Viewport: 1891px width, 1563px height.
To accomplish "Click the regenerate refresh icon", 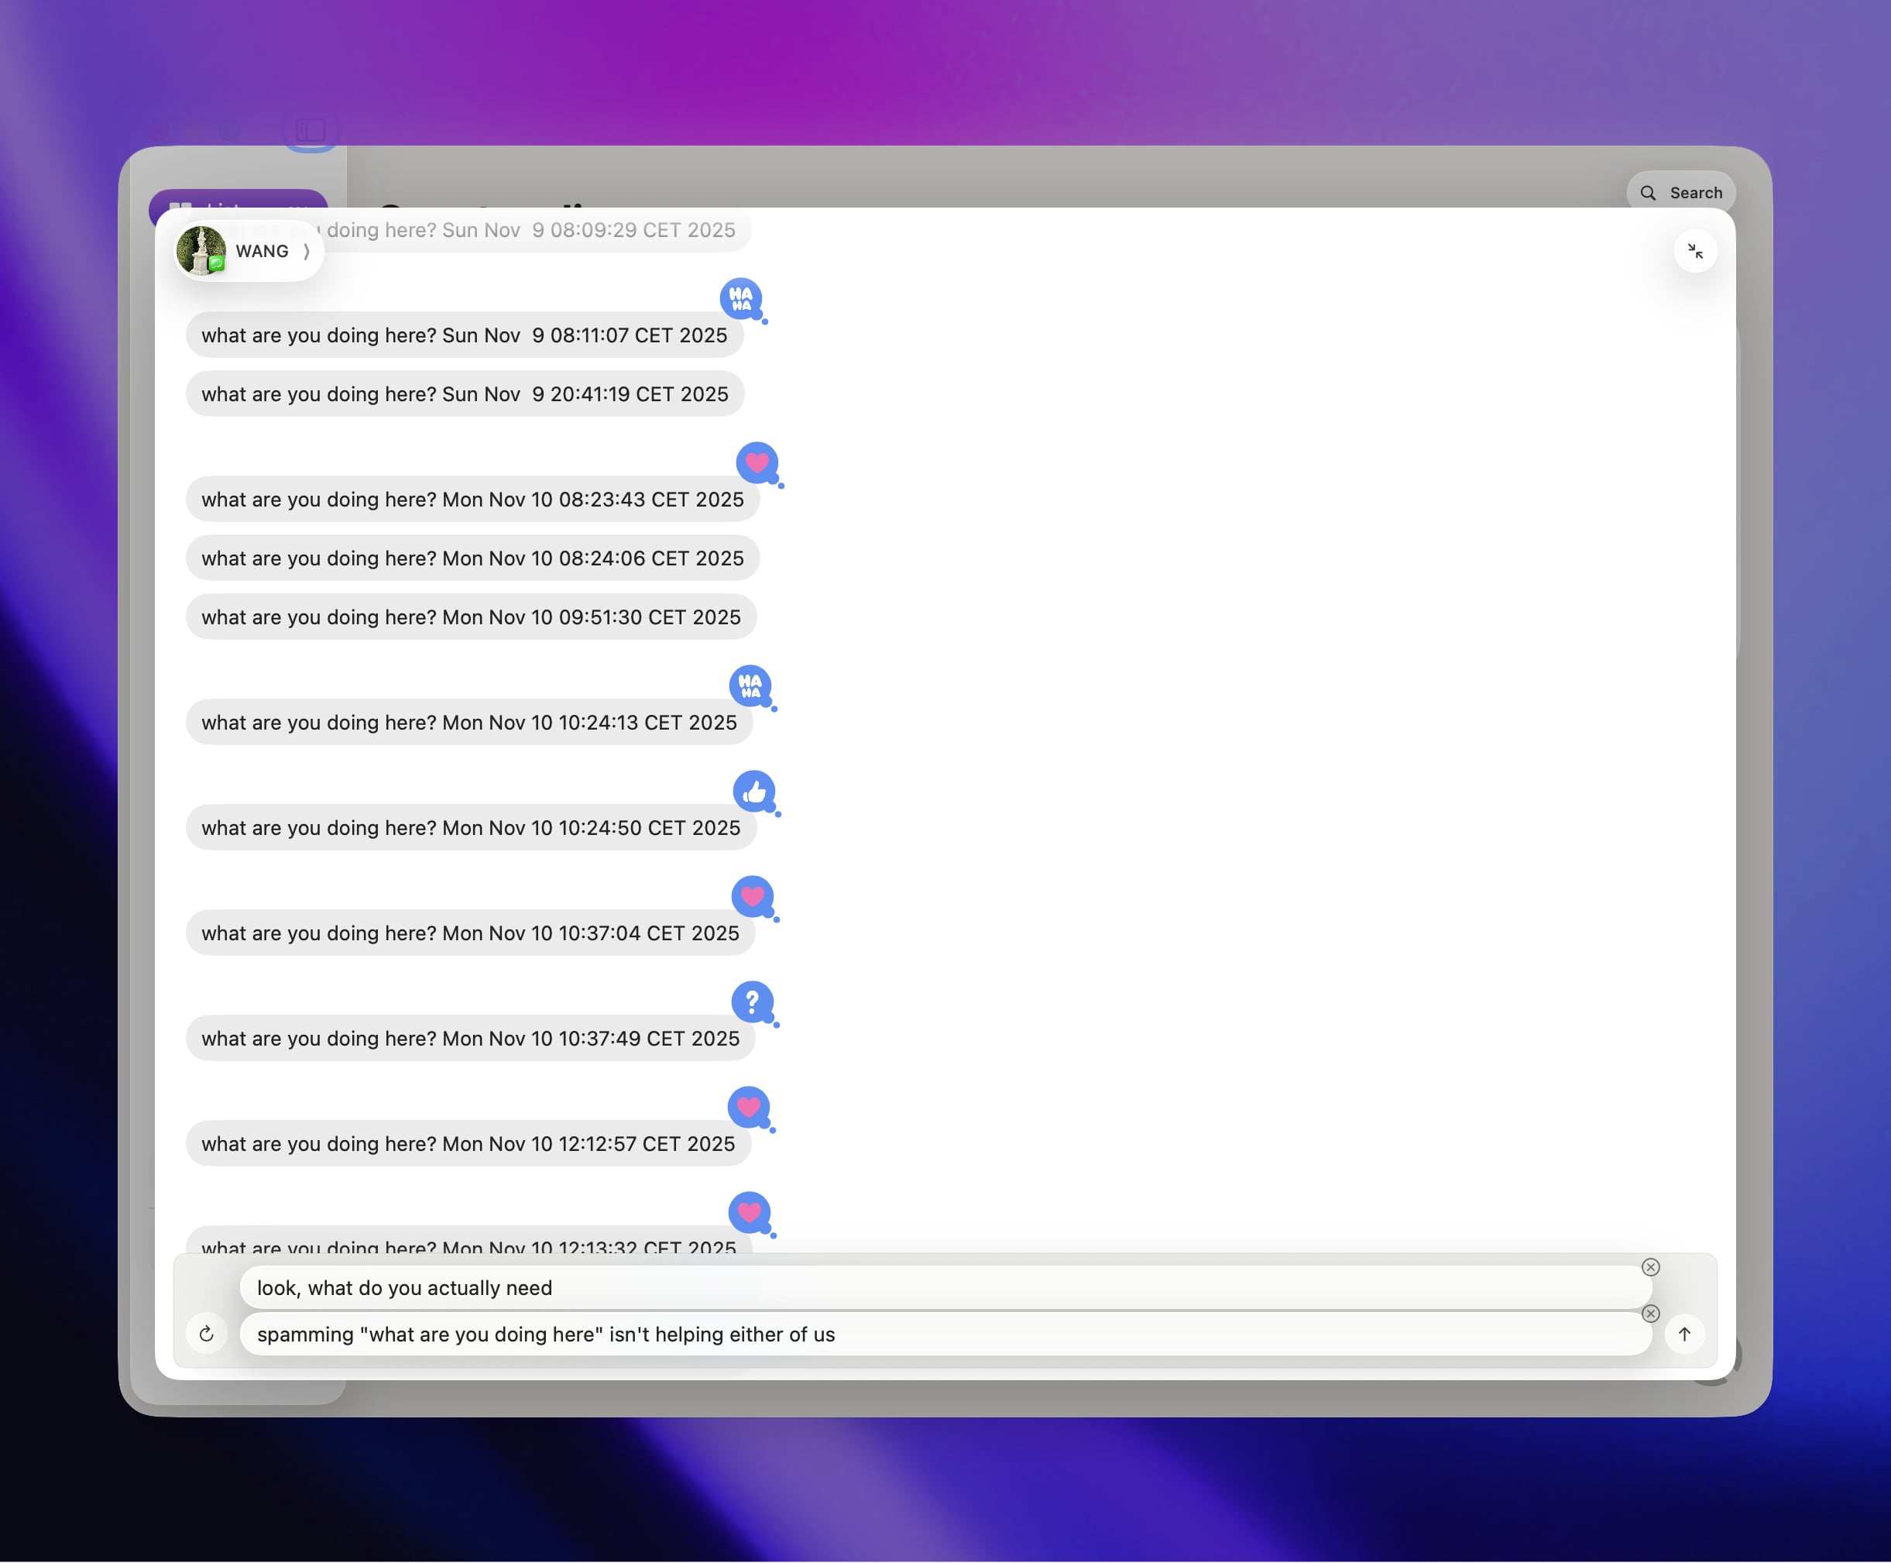I will click(206, 1335).
